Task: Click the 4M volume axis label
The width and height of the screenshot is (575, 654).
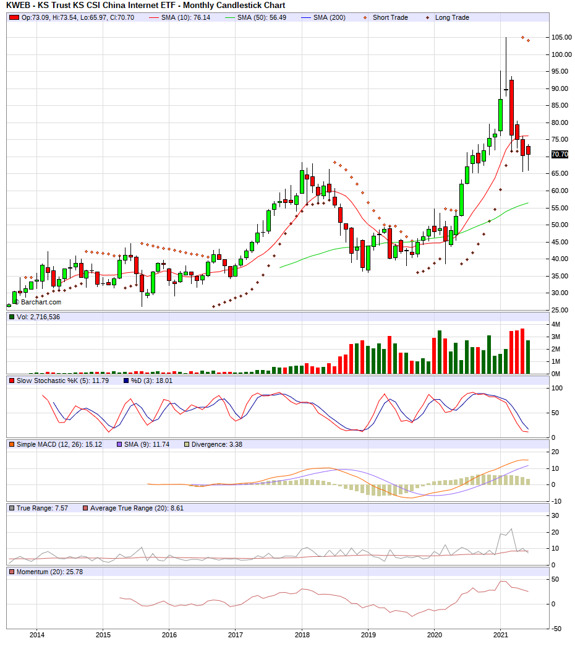Action: click(x=556, y=324)
